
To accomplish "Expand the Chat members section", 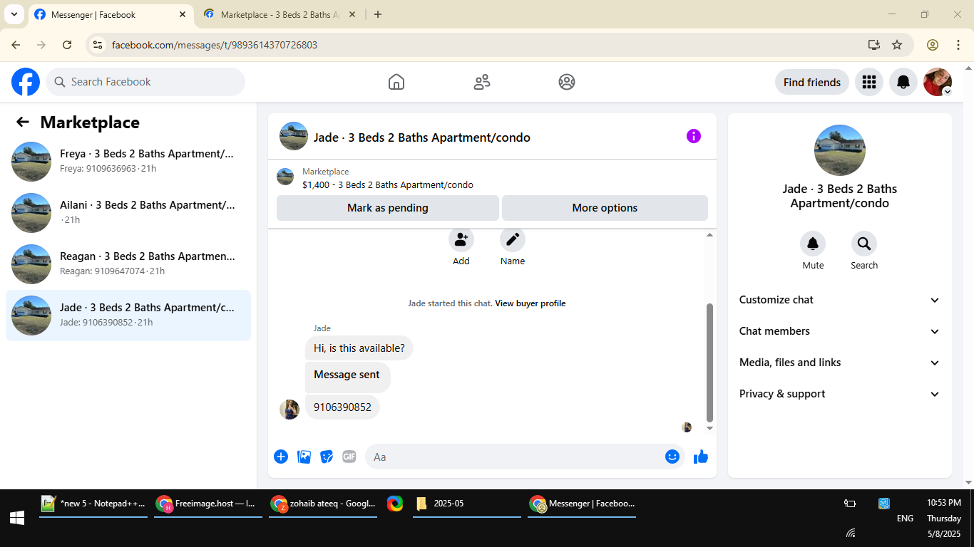I will (840, 331).
